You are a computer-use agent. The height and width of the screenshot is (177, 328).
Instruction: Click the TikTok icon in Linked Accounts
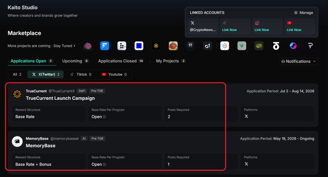(224, 23)
